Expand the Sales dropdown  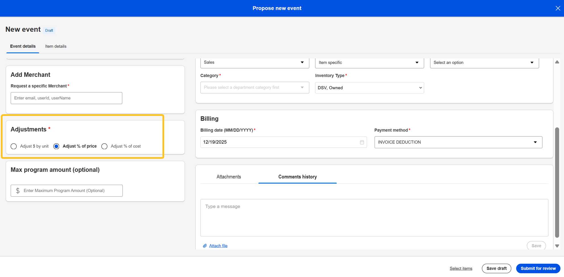click(x=254, y=63)
